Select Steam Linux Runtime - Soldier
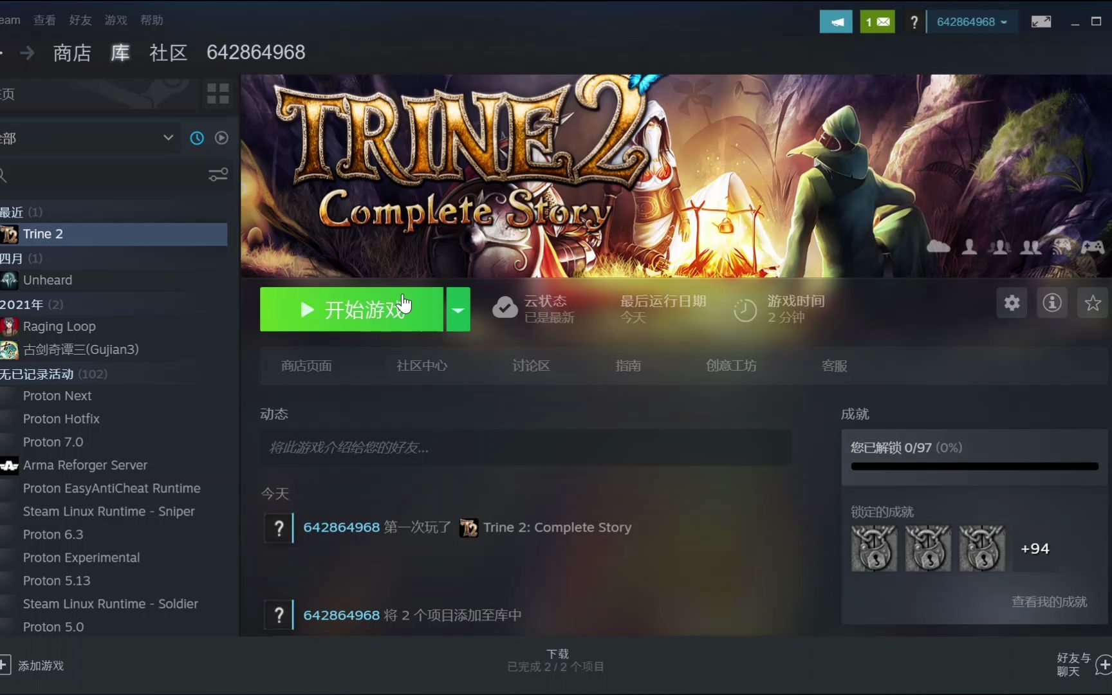This screenshot has width=1112, height=695. (x=113, y=604)
